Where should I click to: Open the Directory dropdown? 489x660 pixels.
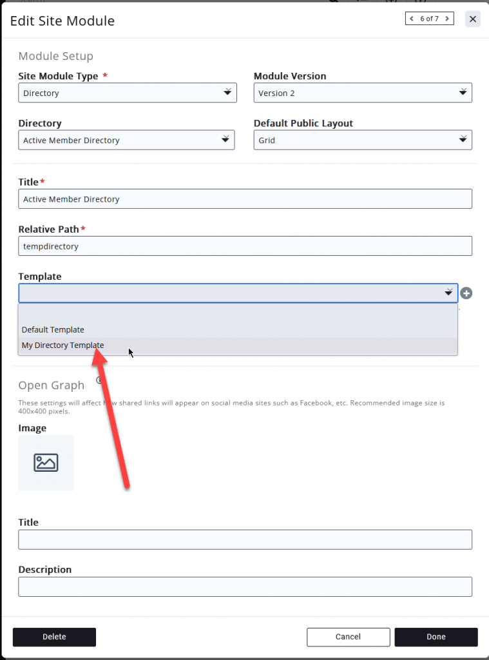coord(126,140)
